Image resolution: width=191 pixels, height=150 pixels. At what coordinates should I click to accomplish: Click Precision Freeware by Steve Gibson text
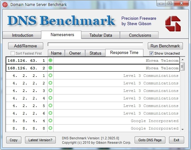click(139, 21)
